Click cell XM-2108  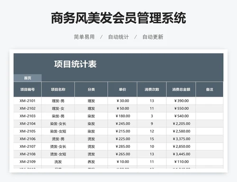[x=27, y=154]
